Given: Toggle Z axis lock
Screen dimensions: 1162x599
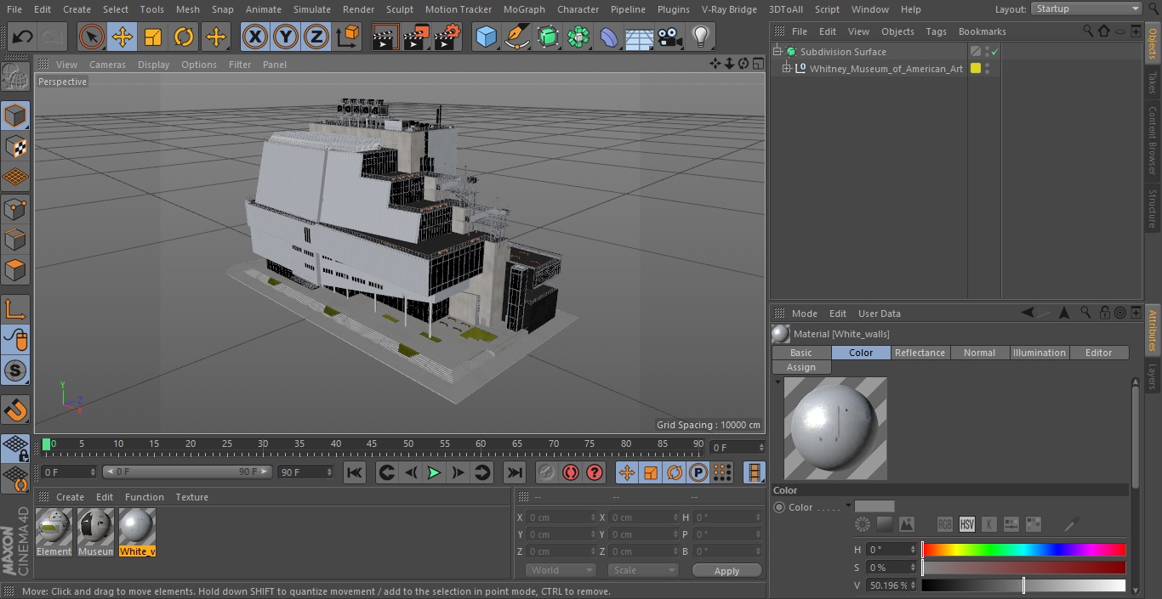Looking at the screenshot, I should coord(316,37).
